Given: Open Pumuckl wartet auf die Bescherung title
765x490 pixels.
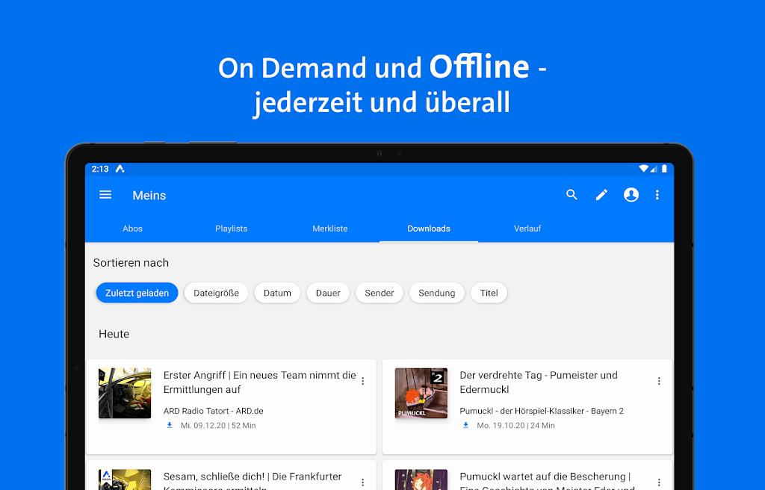Looking at the screenshot, I should pyautogui.click(x=546, y=480).
